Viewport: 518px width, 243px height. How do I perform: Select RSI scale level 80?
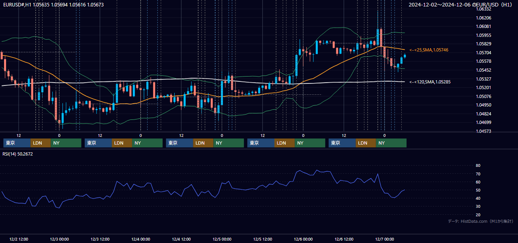point(478,166)
